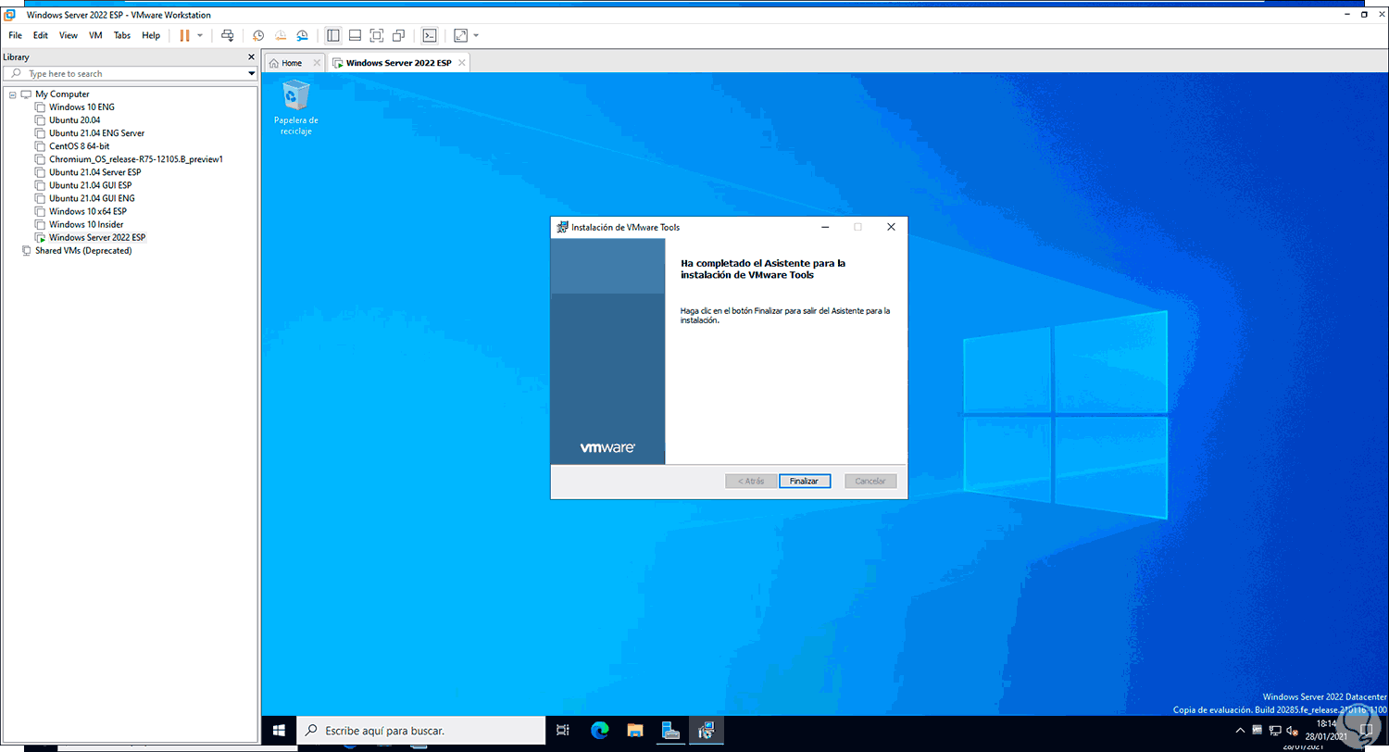Toggle the library sidebar view

pos(333,35)
